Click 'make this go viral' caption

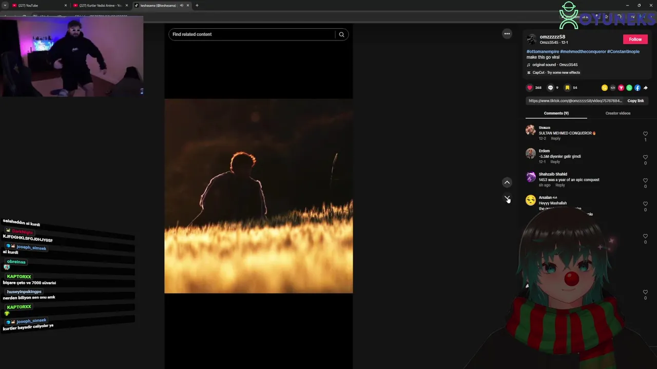click(x=543, y=57)
